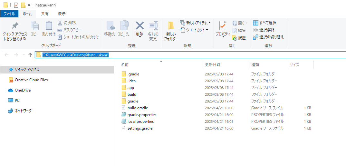
Task: Open the Open button dropdown arrow
Action: pos(246,23)
